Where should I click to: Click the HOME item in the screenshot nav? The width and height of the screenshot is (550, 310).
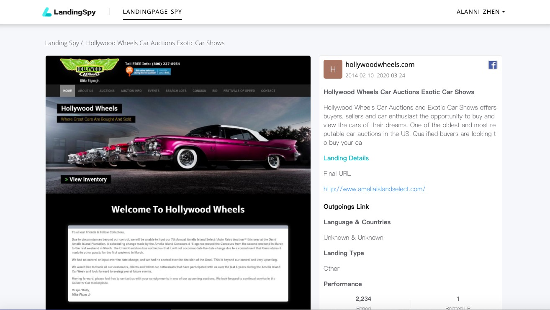pyautogui.click(x=67, y=91)
